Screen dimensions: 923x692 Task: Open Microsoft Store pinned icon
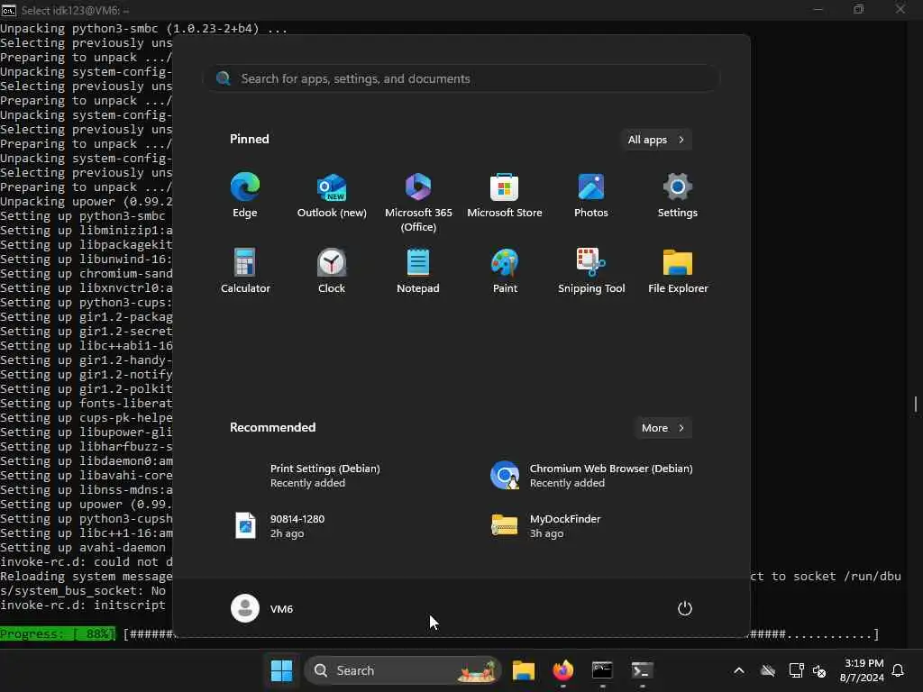click(505, 196)
